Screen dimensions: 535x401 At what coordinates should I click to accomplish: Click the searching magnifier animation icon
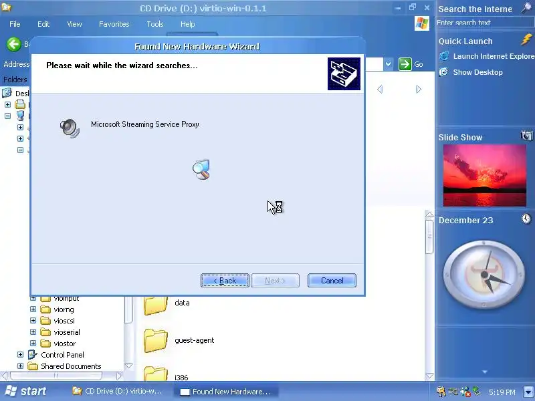(201, 169)
